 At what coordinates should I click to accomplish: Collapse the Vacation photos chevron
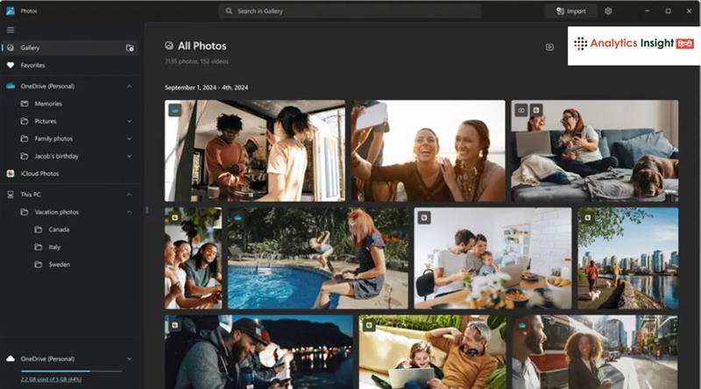point(129,212)
